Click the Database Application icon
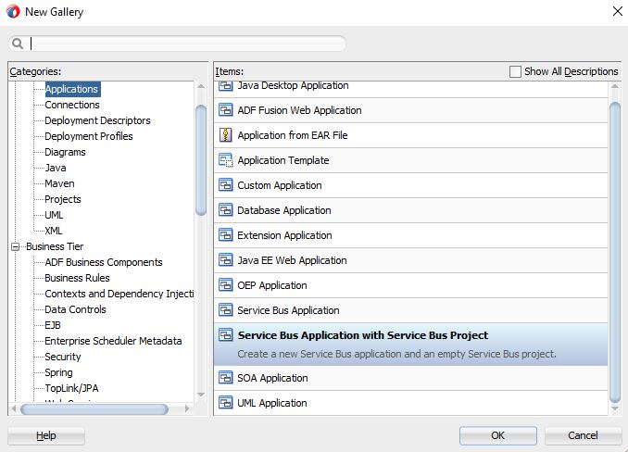This screenshot has height=452, width=628. tap(225, 210)
